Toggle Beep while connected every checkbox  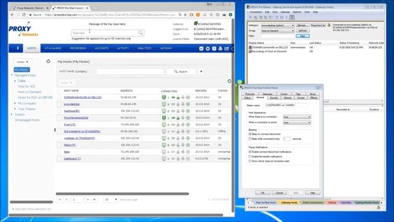[x=250, y=139]
